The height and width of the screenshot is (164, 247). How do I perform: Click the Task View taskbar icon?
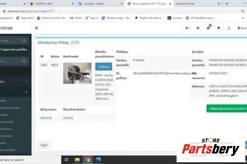(66, 160)
